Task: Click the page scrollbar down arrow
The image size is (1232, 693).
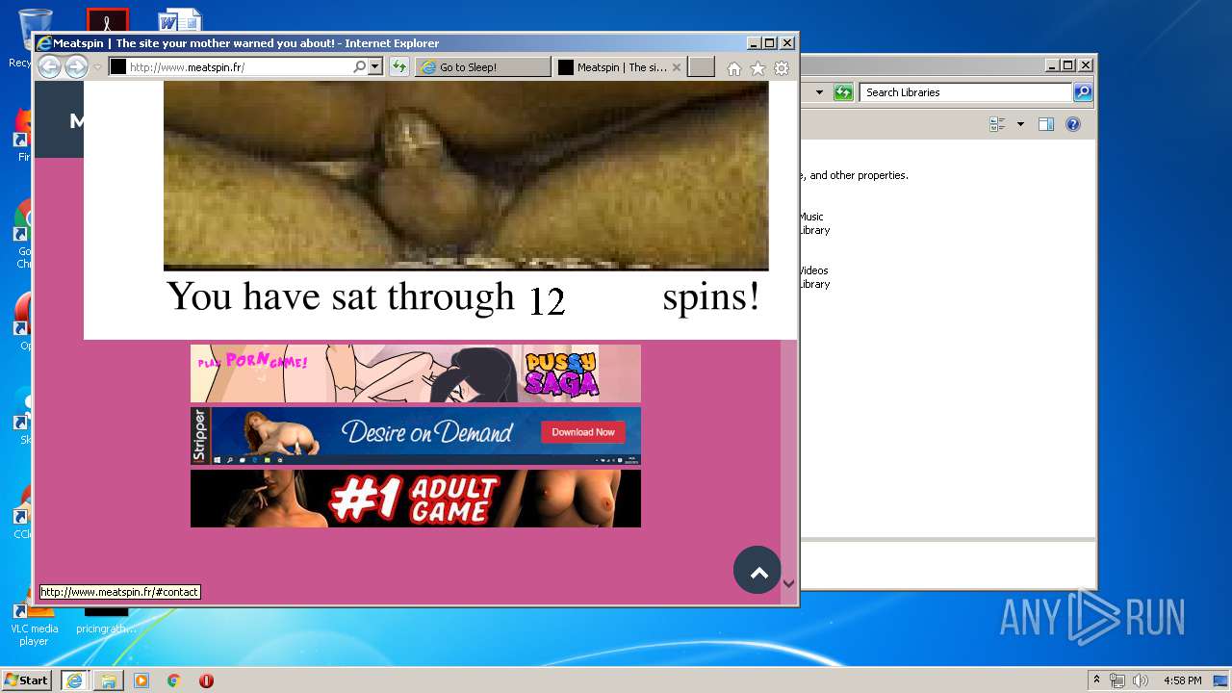Action: [788, 583]
